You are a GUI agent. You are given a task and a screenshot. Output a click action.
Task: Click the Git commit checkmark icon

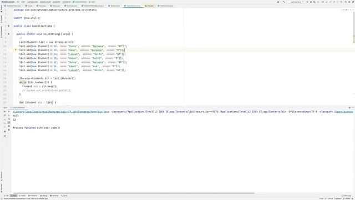click(331, 2)
